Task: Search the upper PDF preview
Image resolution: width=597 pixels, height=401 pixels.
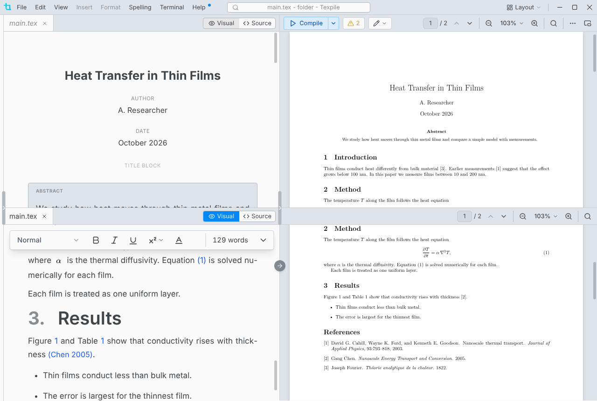Action: [x=554, y=23]
